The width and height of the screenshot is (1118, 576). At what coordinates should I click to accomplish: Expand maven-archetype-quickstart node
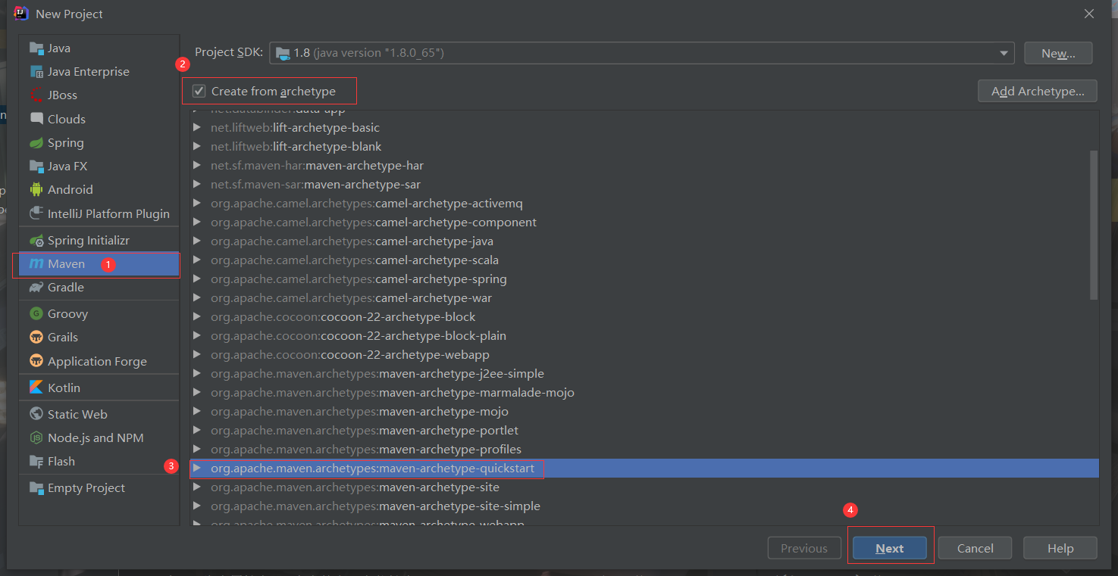tap(197, 469)
